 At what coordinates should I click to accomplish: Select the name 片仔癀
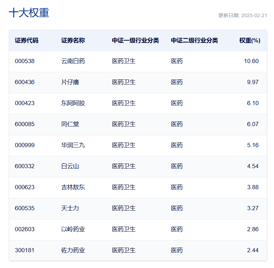point(70,82)
